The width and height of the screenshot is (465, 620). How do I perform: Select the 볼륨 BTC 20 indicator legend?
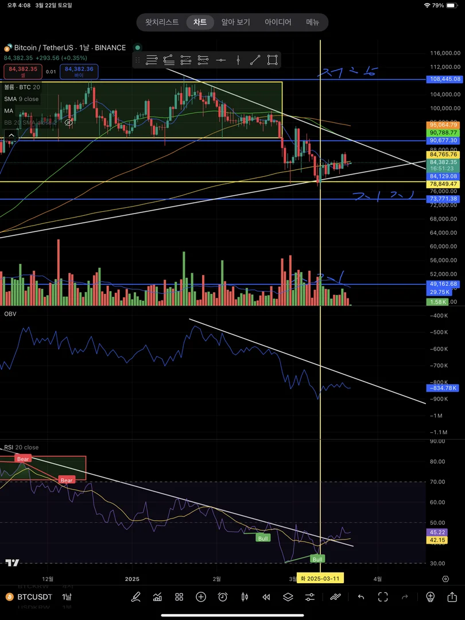(x=22, y=87)
